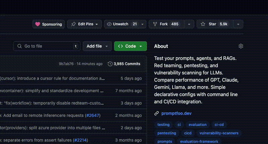Open the Edit Pins dropdown

pos(84,24)
